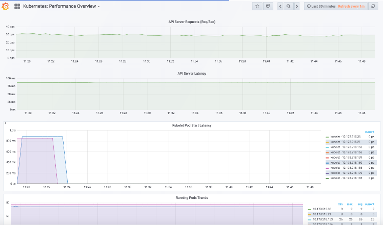The image size is (383, 225).
Task: Sort Running Pods legend by avg column
Action: 360,204
